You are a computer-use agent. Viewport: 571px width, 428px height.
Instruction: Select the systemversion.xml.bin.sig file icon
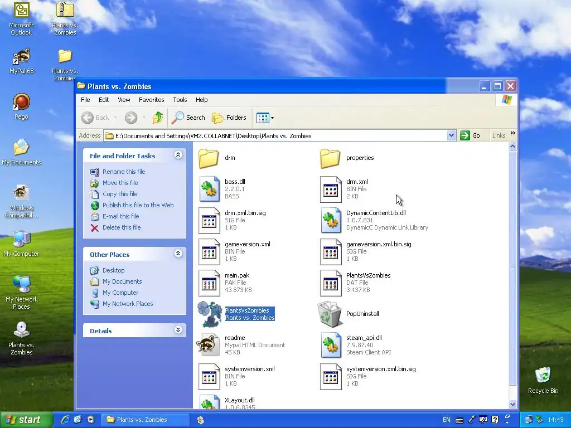point(331,376)
